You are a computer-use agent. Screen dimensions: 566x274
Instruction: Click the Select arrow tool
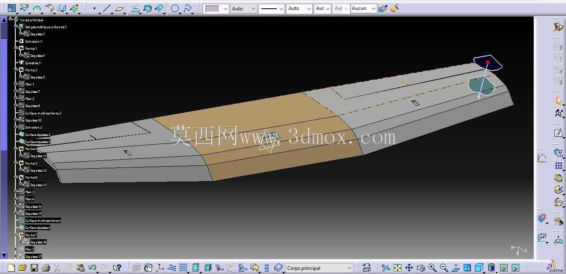click(x=559, y=100)
